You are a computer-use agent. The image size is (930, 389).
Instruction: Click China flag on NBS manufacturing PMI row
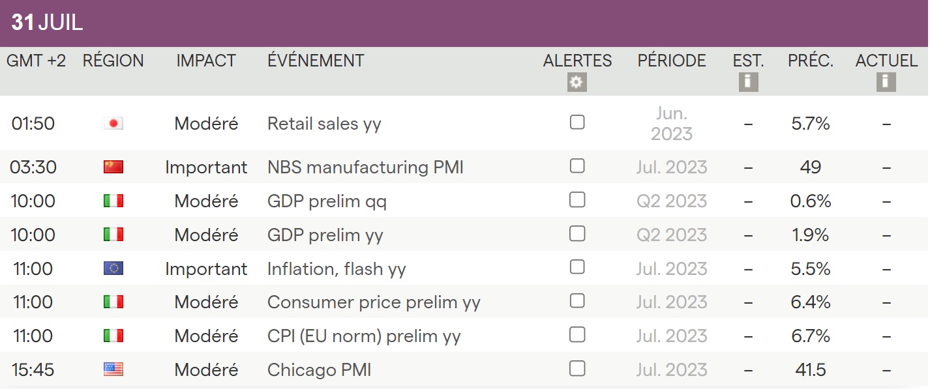click(x=113, y=167)
